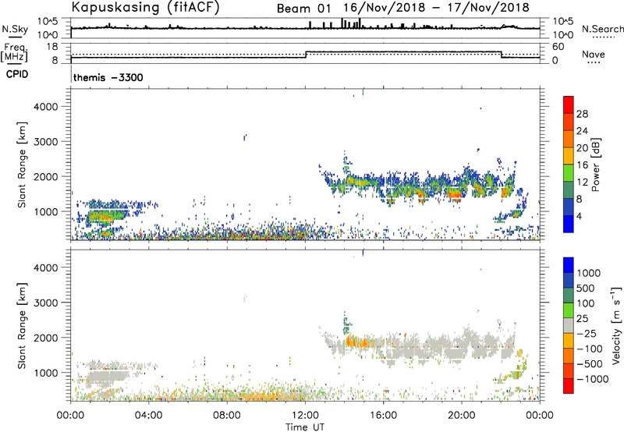Image resolution: width=624 pixels, height=432 pixels.
Task: Click the frequency step-up at 12:00
Action: tap(306, 55)
